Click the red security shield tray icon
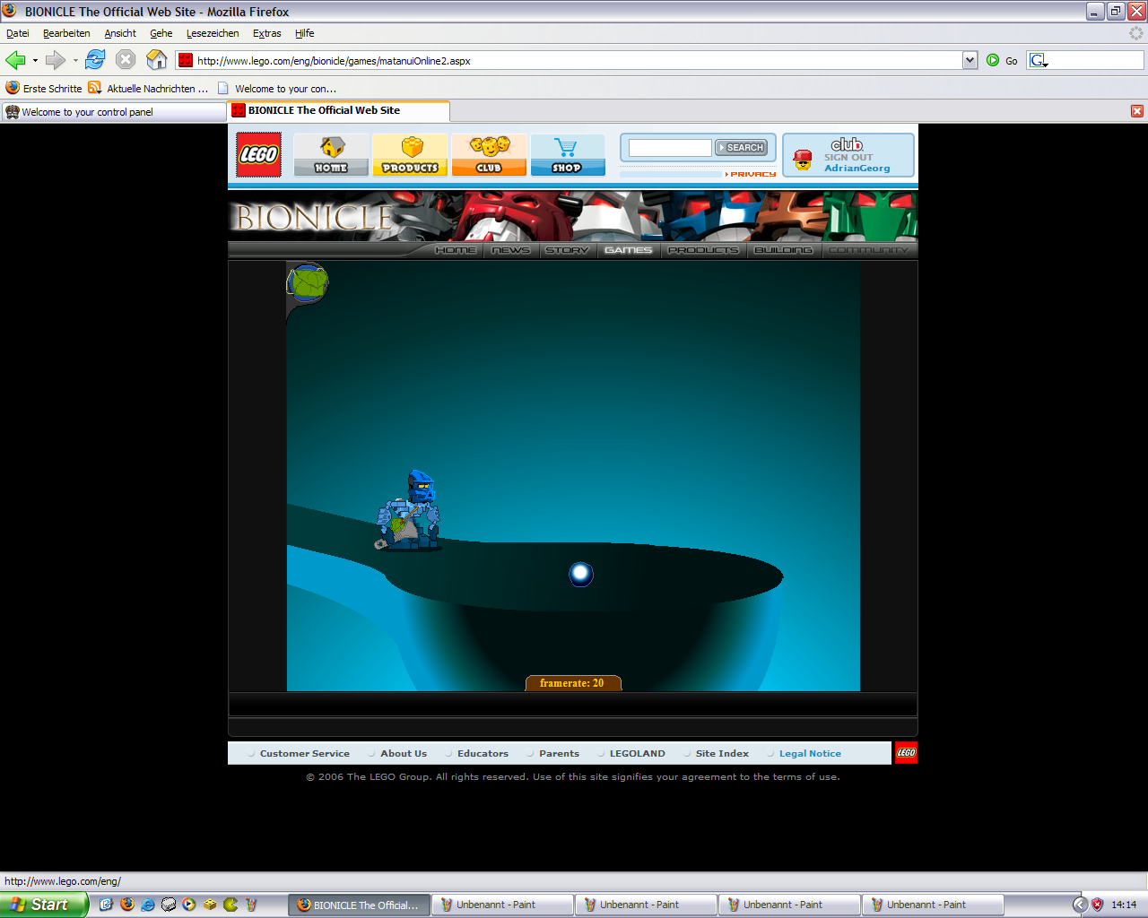Viewport: 1148px width, 918px height. click(x=1097, y=905)
